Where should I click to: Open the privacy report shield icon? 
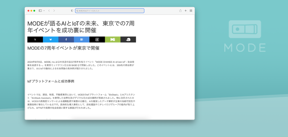pos(72,11)
